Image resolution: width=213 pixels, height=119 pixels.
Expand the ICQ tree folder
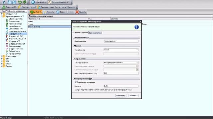click(2, 61)
